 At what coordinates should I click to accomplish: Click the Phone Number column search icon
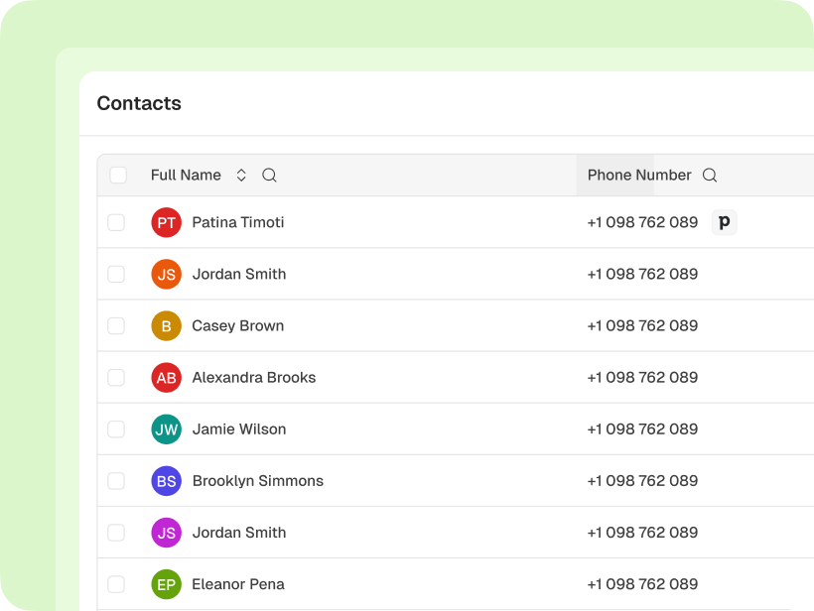click(710, 176)
